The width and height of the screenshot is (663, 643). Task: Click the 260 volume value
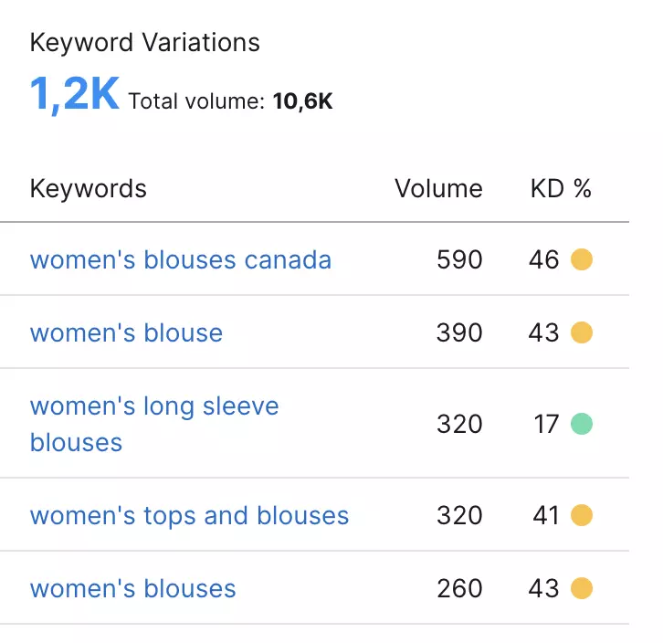pyautogui.click(x=459, y=589)
